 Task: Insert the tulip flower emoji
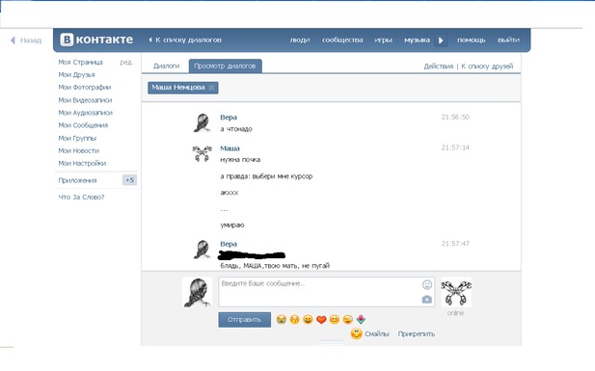[x=361, y=320]
